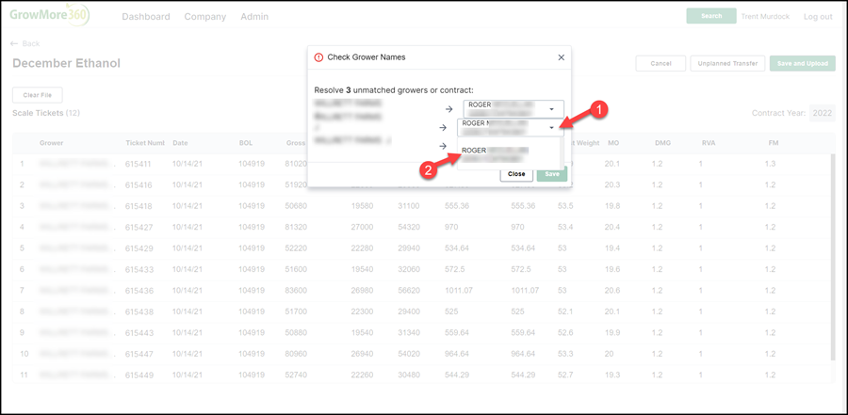Click the Grower column header
848x415 pixels.
pyautogui.click(x=52, y=143)
